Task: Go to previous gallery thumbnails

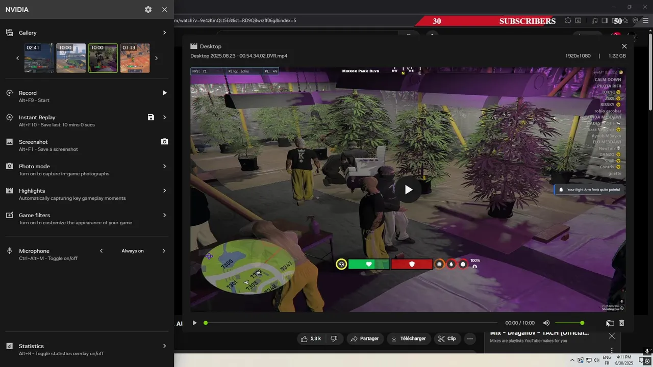Action: tap(17, 58)
